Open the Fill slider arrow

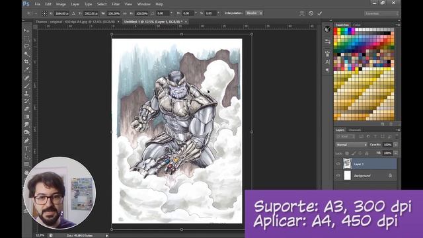click(395, 153)
